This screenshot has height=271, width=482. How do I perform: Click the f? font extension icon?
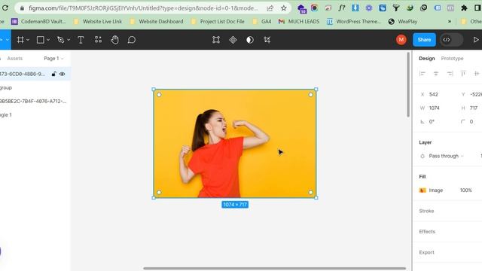click(342, 8)
